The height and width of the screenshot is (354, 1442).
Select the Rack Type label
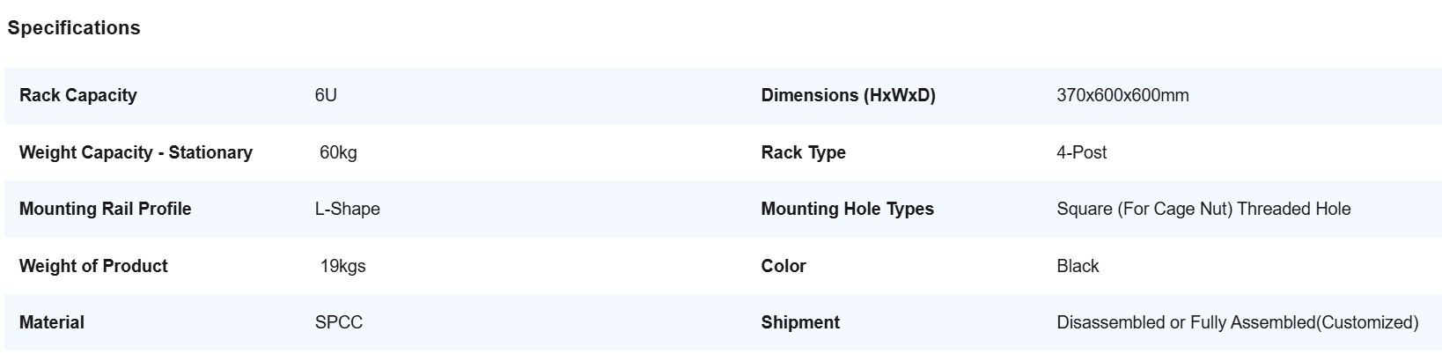coord(803,152)
